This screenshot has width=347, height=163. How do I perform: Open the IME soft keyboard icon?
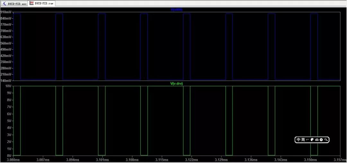pos(317,140)
